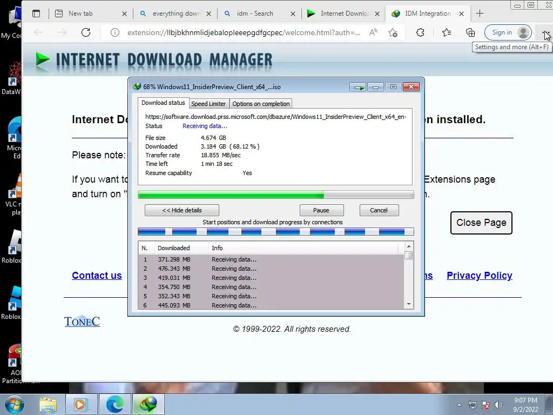Sign in to Edge profile
The width and height of the screenshot is (553, 415).
click(508, 32)
